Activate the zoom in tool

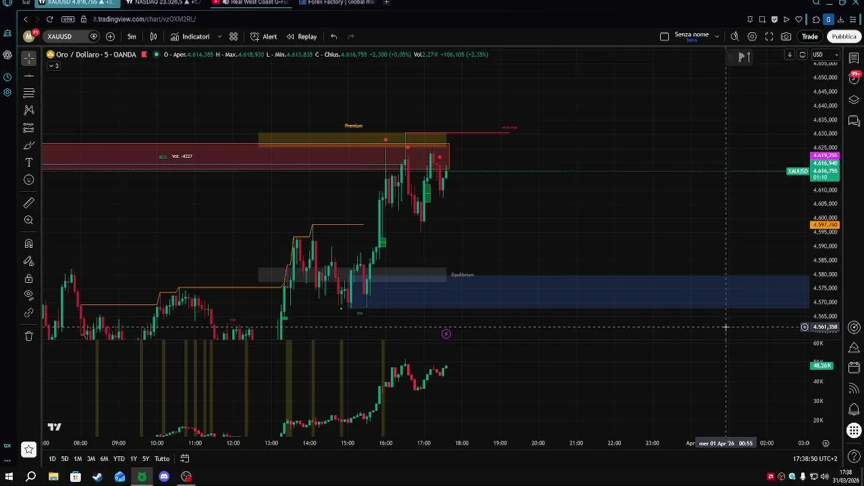coord(28,220)
